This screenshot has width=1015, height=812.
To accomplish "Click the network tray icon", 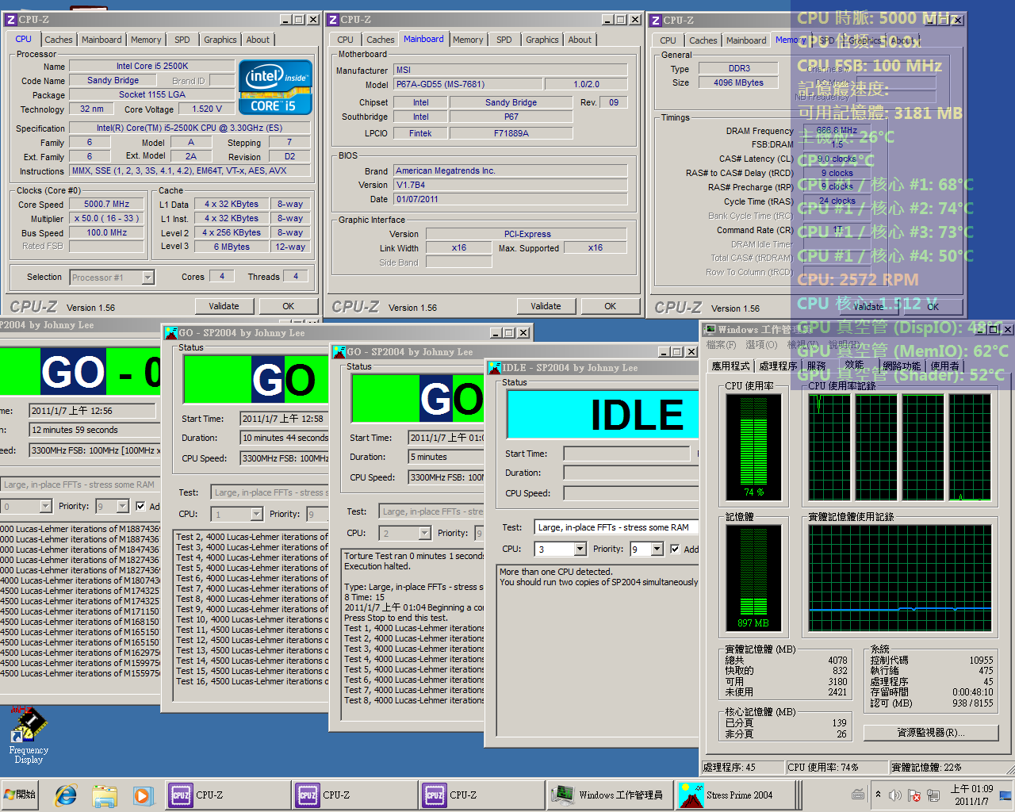I will [933, 795].
